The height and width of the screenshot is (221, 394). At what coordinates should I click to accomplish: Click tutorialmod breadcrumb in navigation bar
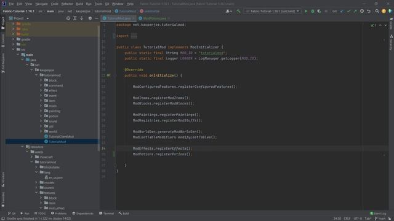pyautogui.click(x=103, y=11)
